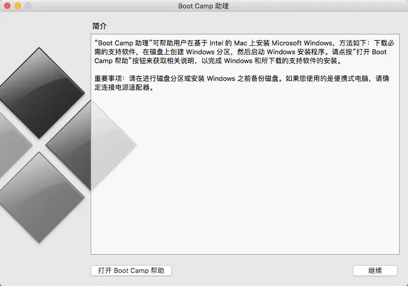Image resolution: width=408 pixels, height=286 pixels.
Task: Open the 打开 Boot Camp 帮助 button
Action: click(x=131, y=271)
